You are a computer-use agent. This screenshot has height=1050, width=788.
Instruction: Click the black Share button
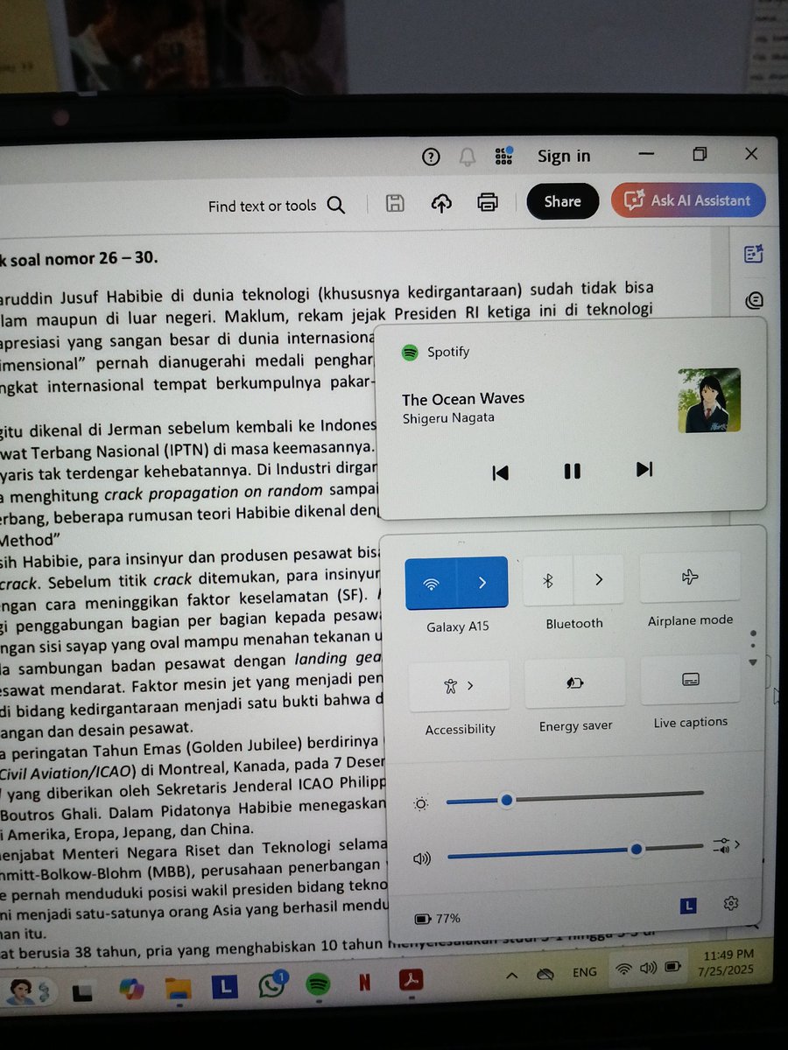(562, 201)
